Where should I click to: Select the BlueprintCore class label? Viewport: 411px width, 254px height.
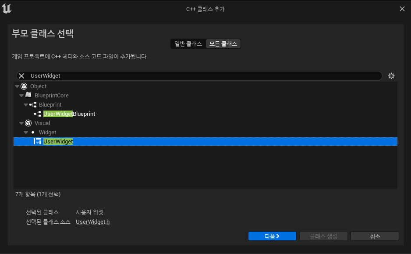click(x=52, y=96)
